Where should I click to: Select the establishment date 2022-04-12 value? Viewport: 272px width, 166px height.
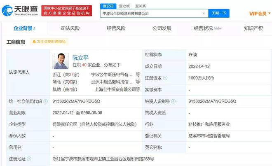[199, 66]
